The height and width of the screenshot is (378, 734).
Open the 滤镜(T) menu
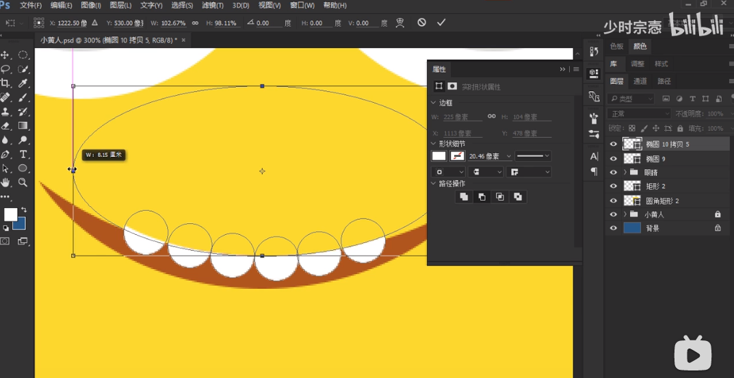(211, 5)
